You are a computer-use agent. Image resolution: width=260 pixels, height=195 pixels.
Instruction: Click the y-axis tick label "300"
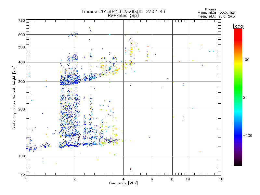(x=21, y=82)
